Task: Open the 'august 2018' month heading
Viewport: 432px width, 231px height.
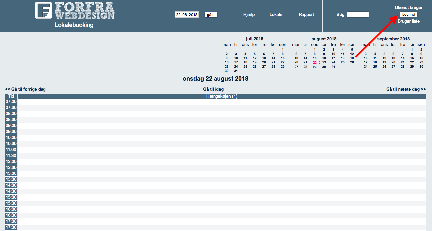Action: [324, 39]
